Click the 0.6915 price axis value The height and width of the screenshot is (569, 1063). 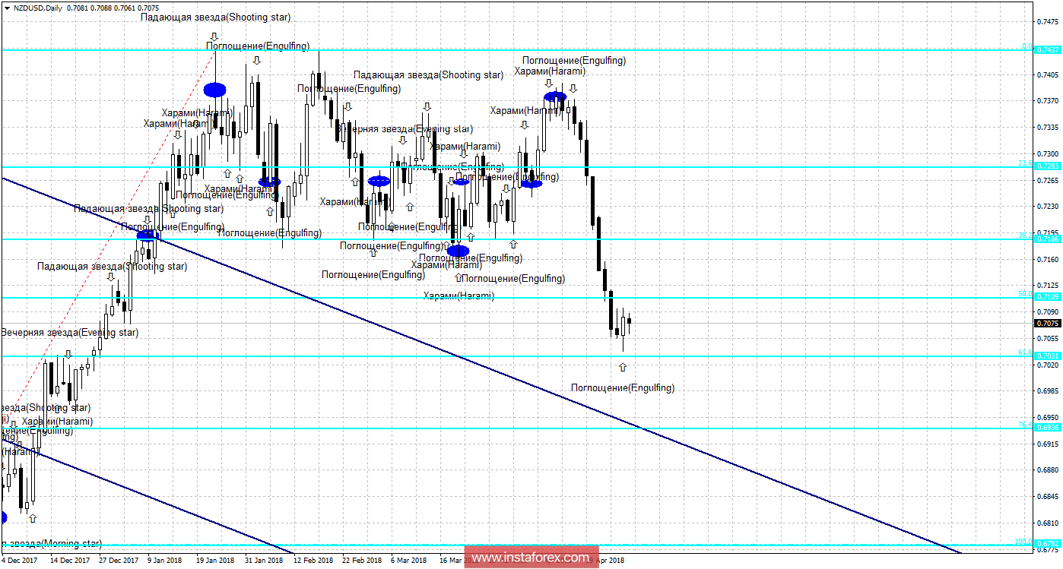1048,444
